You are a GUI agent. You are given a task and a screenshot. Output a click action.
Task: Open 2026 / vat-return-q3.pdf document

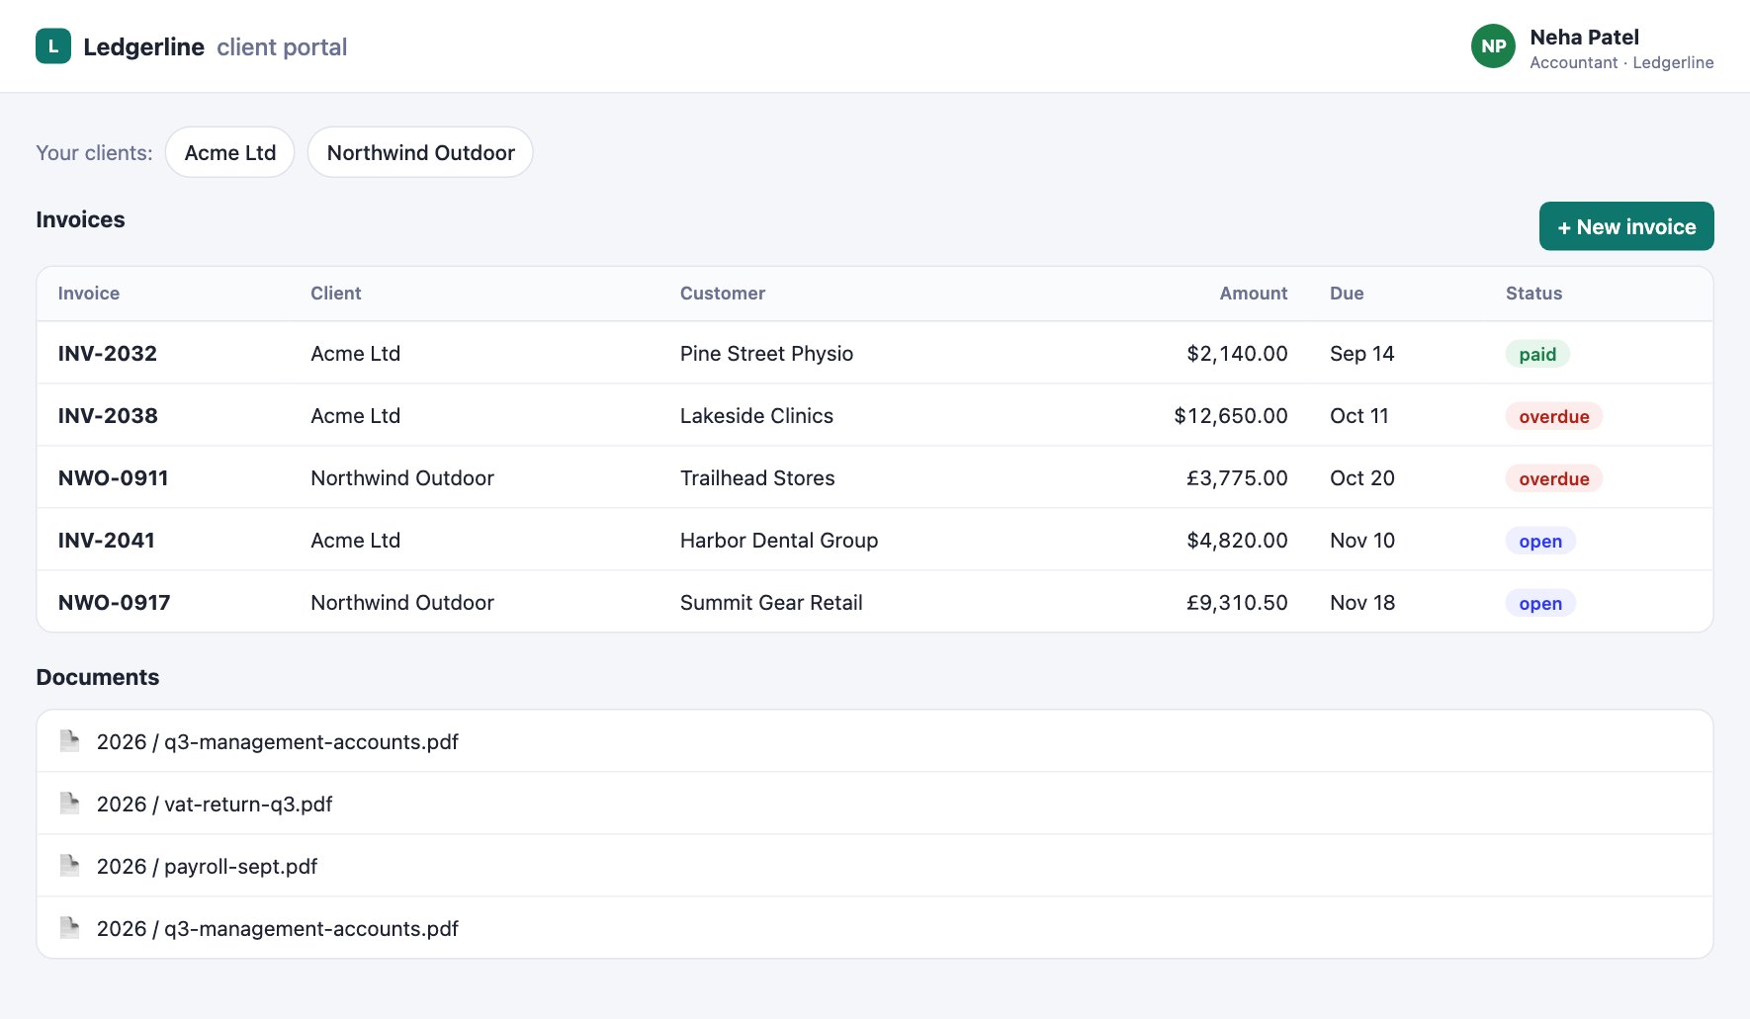pos(874,804)
